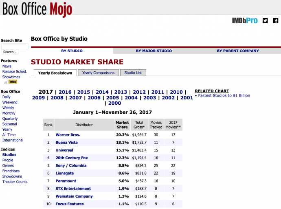
Task: Open the Yearly Comparisons tab
Action: tap(99, 73)
